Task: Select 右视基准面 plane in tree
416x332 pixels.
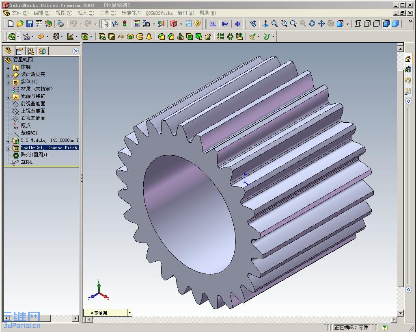Action: click(x=33, y=118)
